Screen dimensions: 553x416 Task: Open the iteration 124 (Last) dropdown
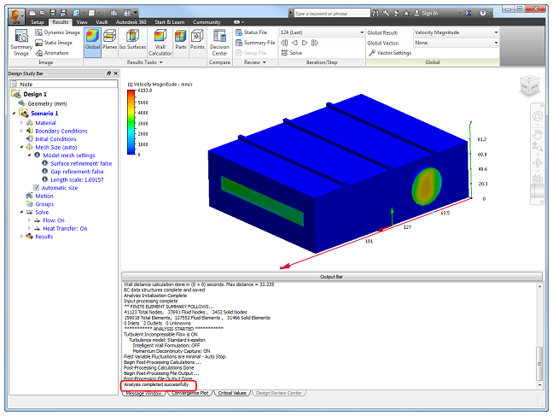tap(322, 32)
